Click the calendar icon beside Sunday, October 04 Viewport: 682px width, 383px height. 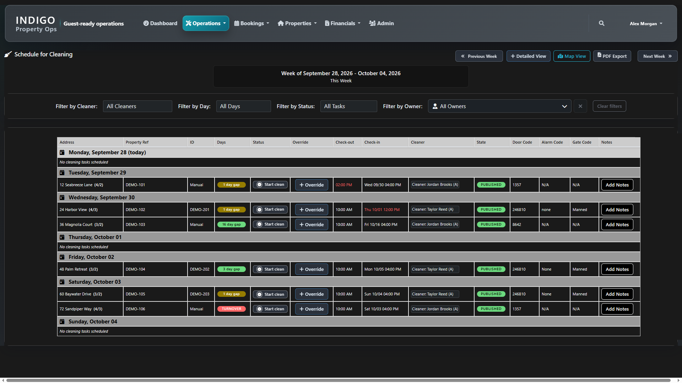tap(62, 322)
